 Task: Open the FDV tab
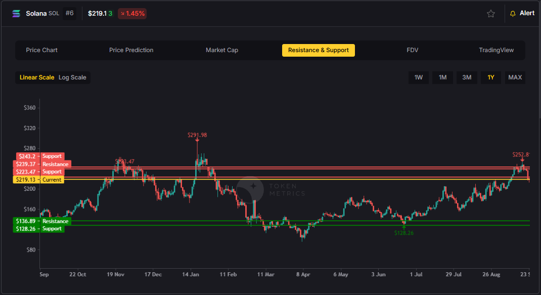[x=412, y=50]
